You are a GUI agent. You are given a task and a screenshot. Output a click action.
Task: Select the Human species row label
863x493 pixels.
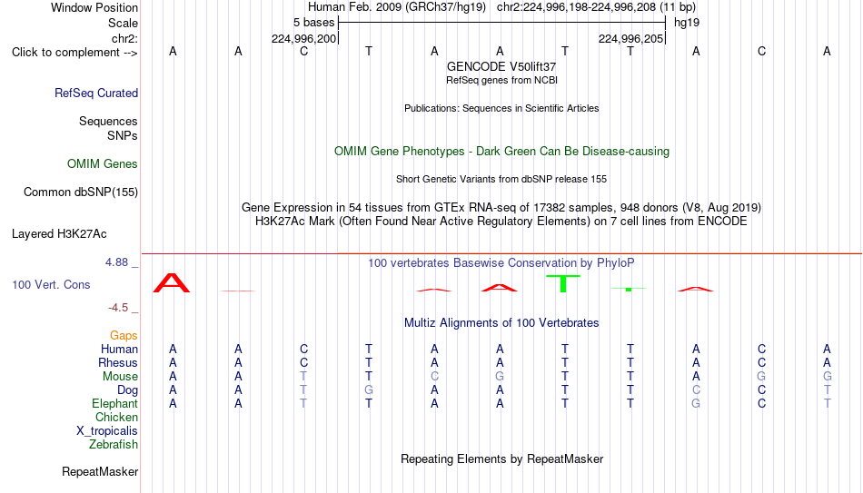119,349
